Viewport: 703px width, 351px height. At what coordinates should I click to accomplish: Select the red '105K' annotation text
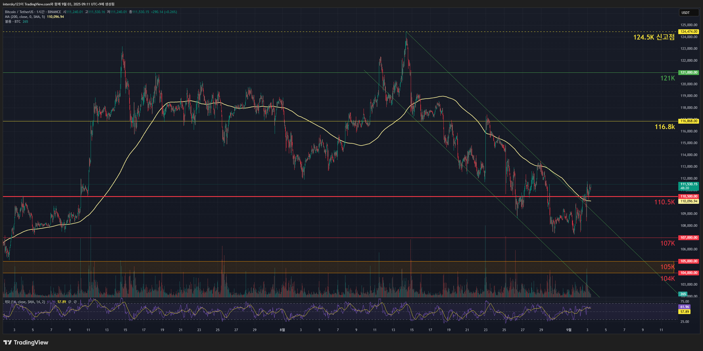[667, 267]
